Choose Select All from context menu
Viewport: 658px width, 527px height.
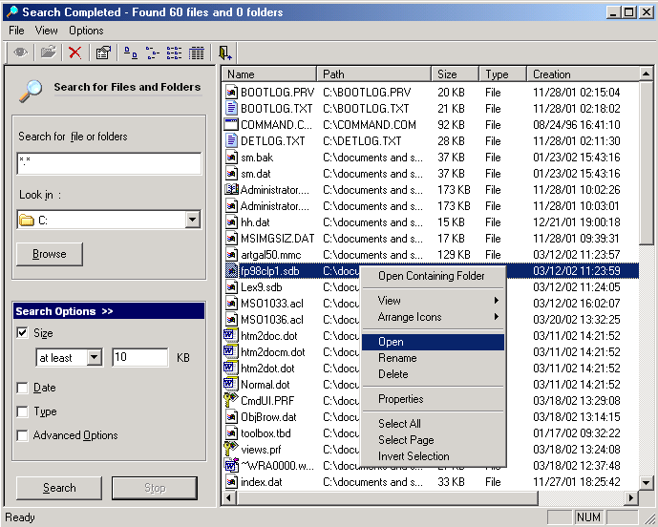coord(434,424)
